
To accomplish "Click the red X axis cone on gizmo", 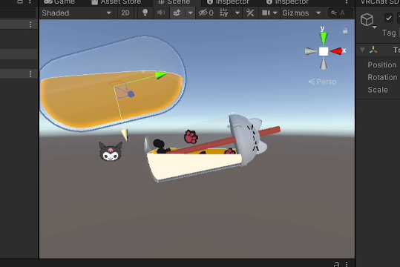I will 336,51.
